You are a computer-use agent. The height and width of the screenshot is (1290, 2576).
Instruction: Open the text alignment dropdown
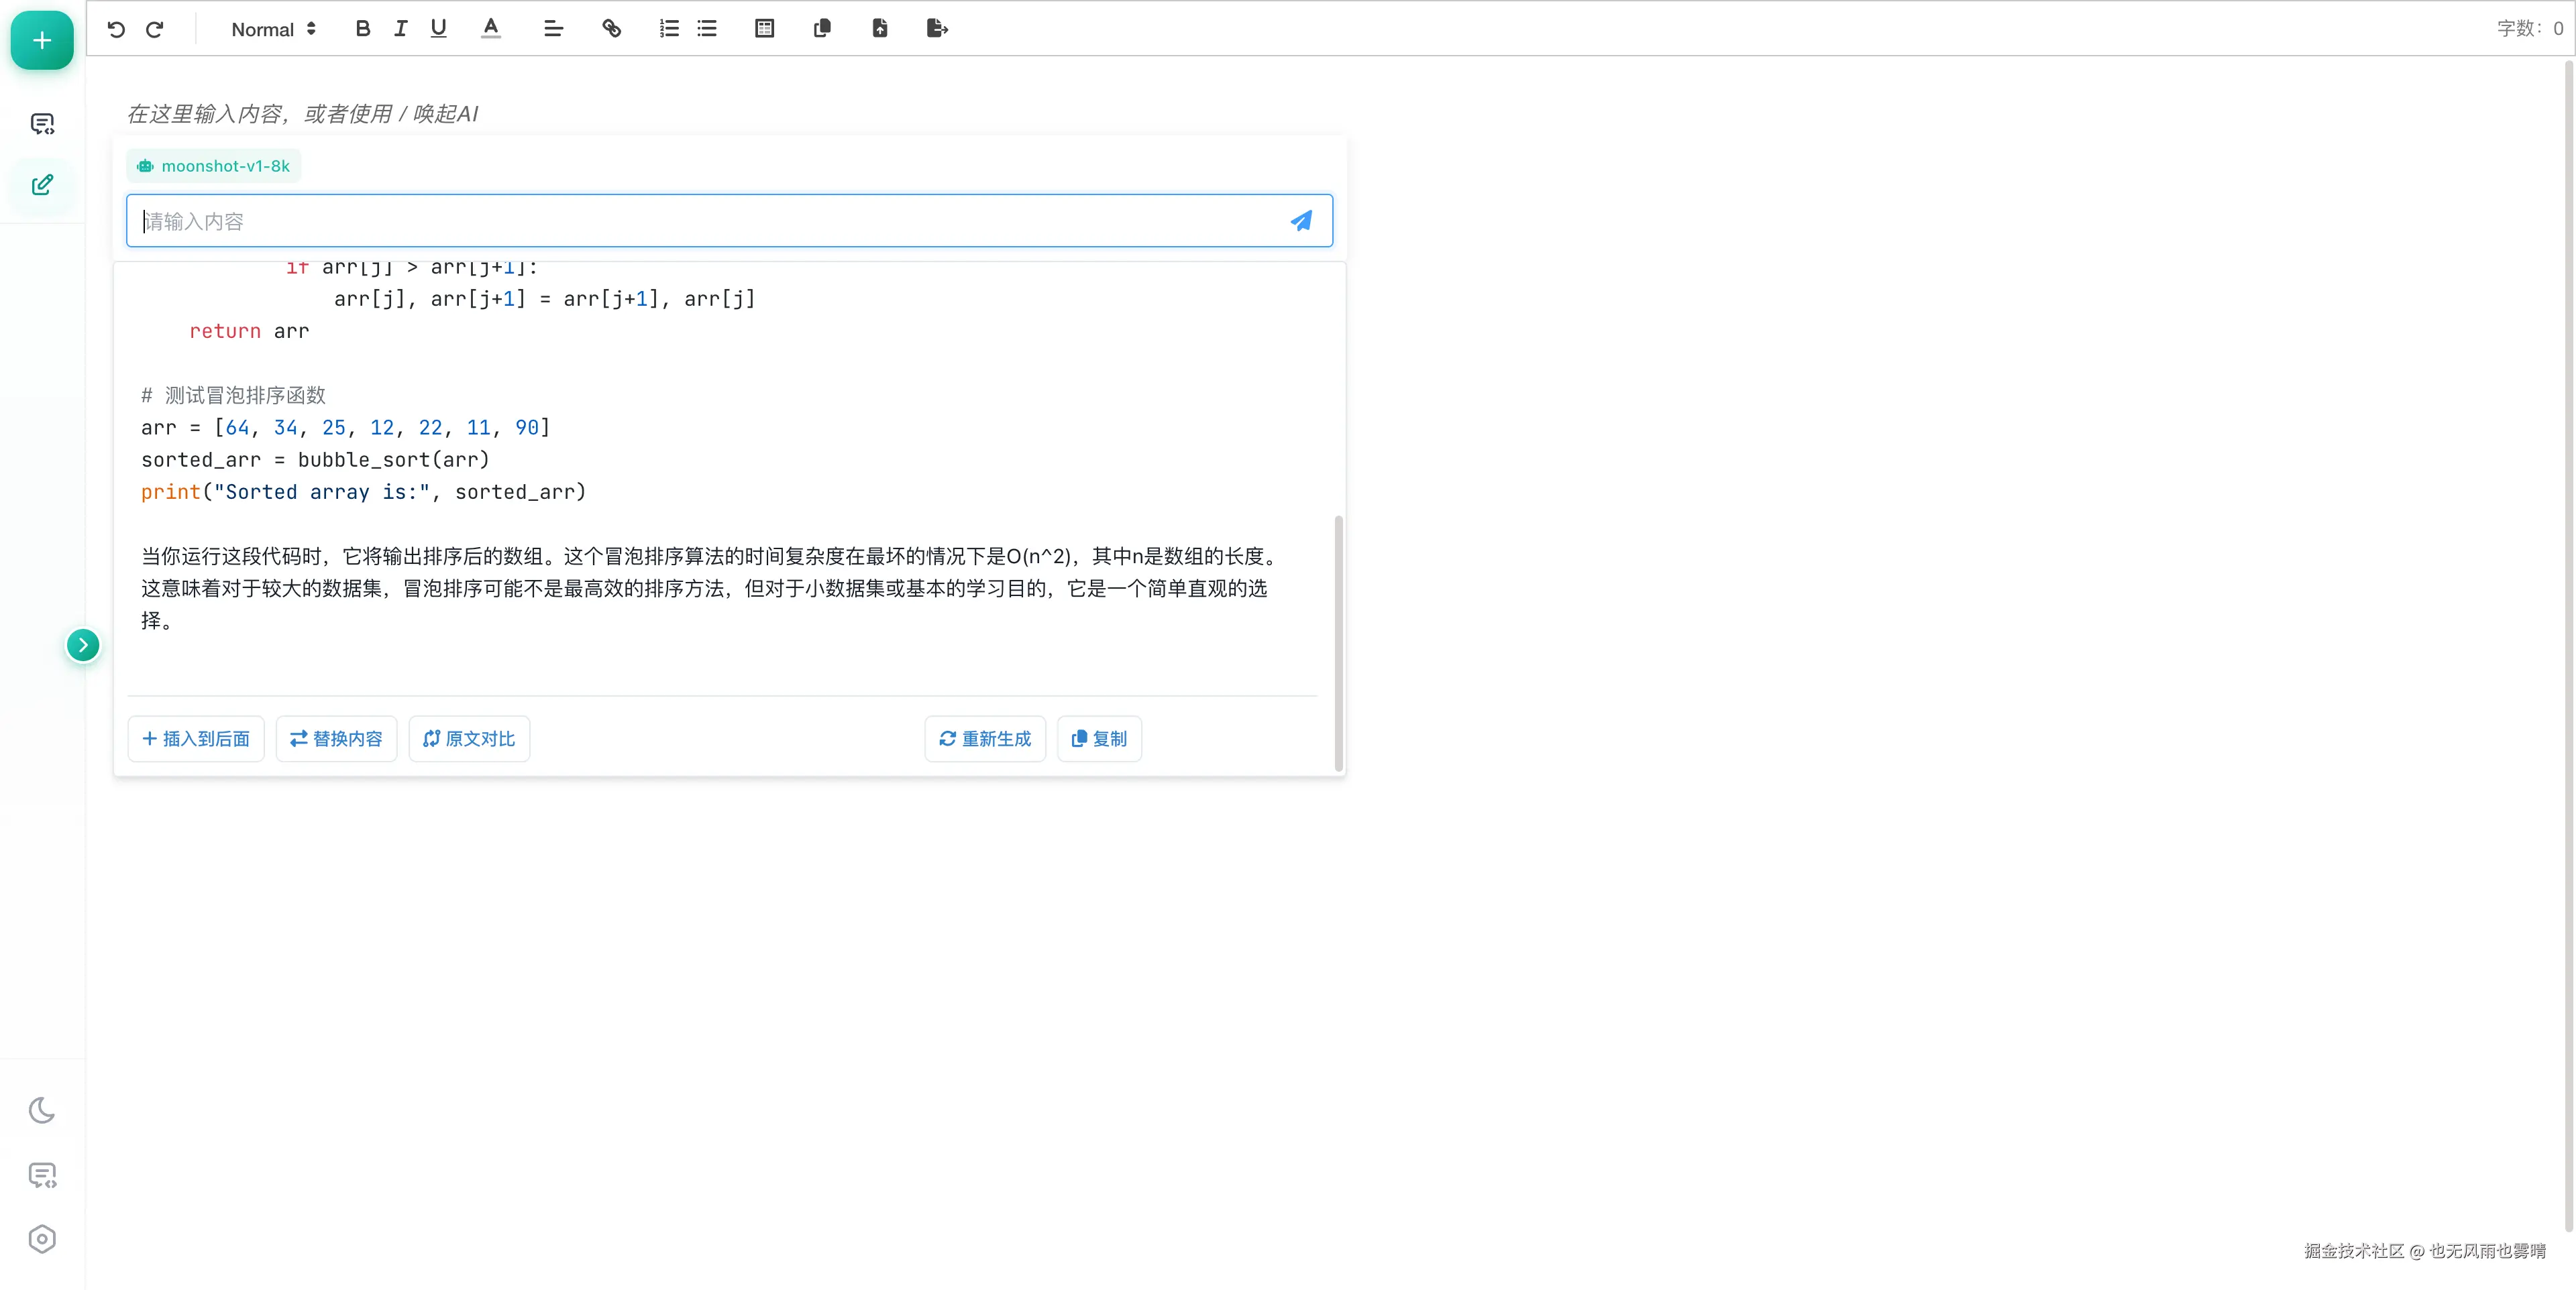click(553, 28)
